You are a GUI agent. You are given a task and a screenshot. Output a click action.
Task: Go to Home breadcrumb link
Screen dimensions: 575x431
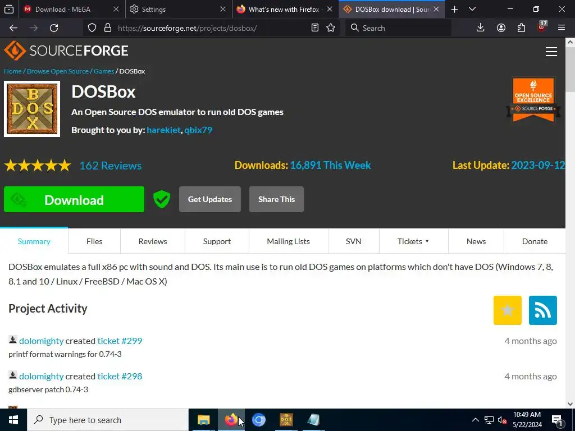pos(13,71)
